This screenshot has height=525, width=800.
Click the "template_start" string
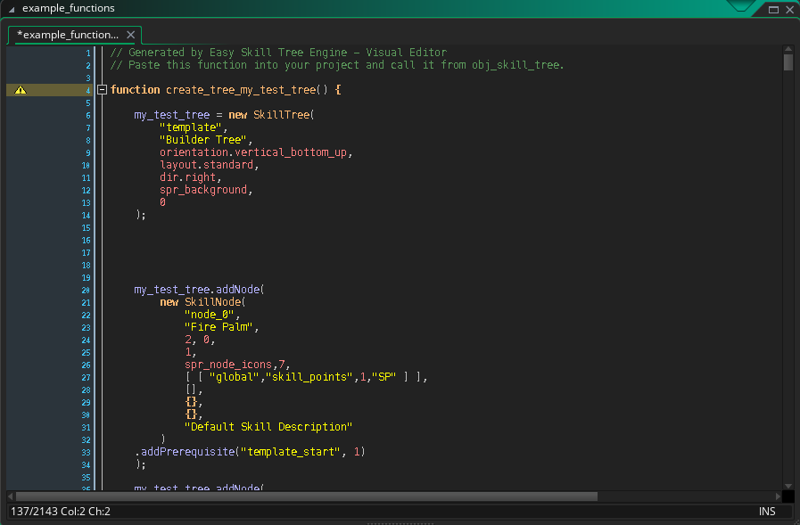(x=291, y=452)
